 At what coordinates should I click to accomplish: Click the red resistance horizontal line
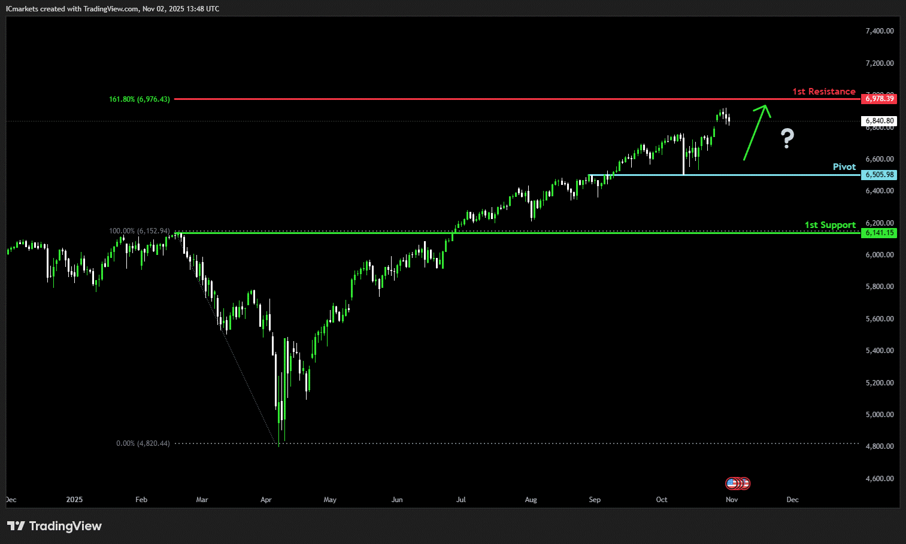(479, 99)
